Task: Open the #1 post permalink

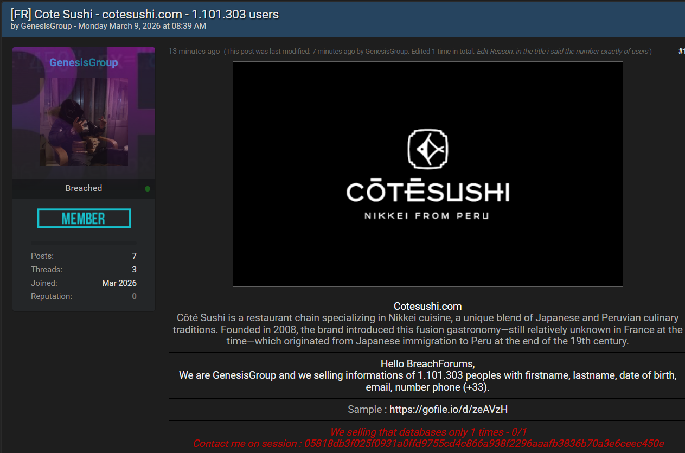Action: tap(681, 52)
